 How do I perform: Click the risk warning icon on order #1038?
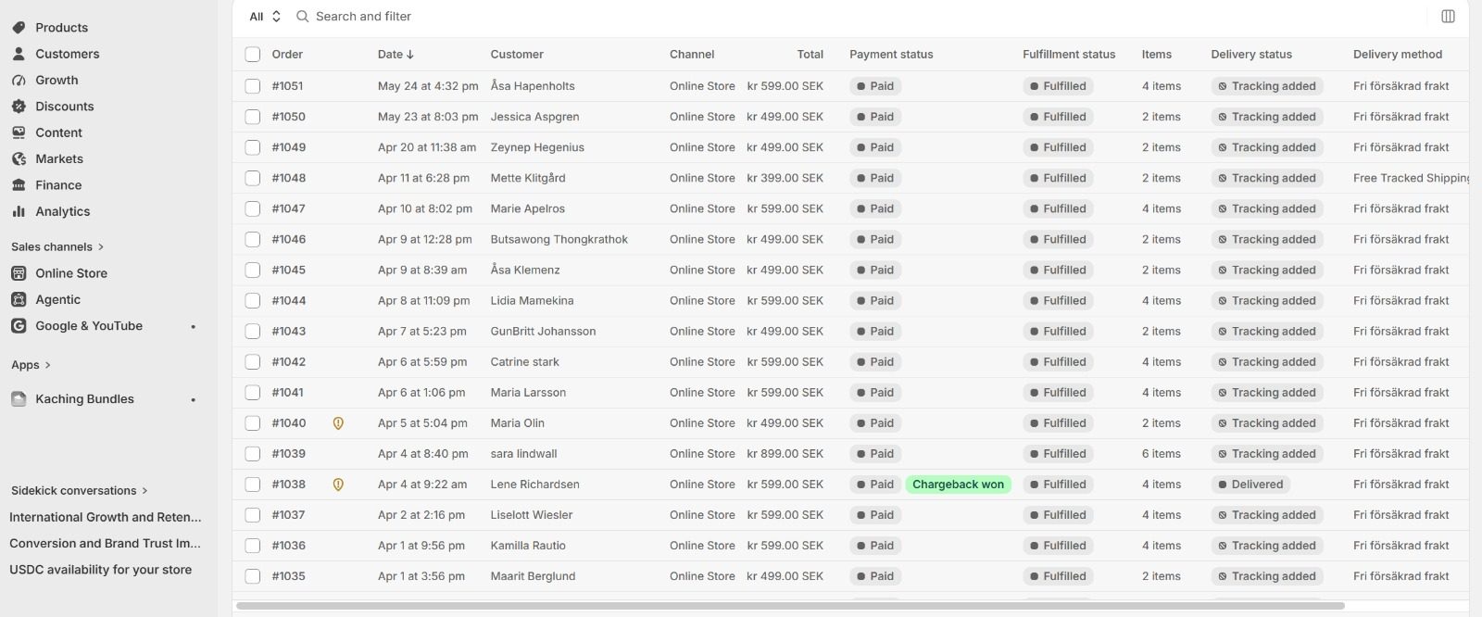click(338, 485)
